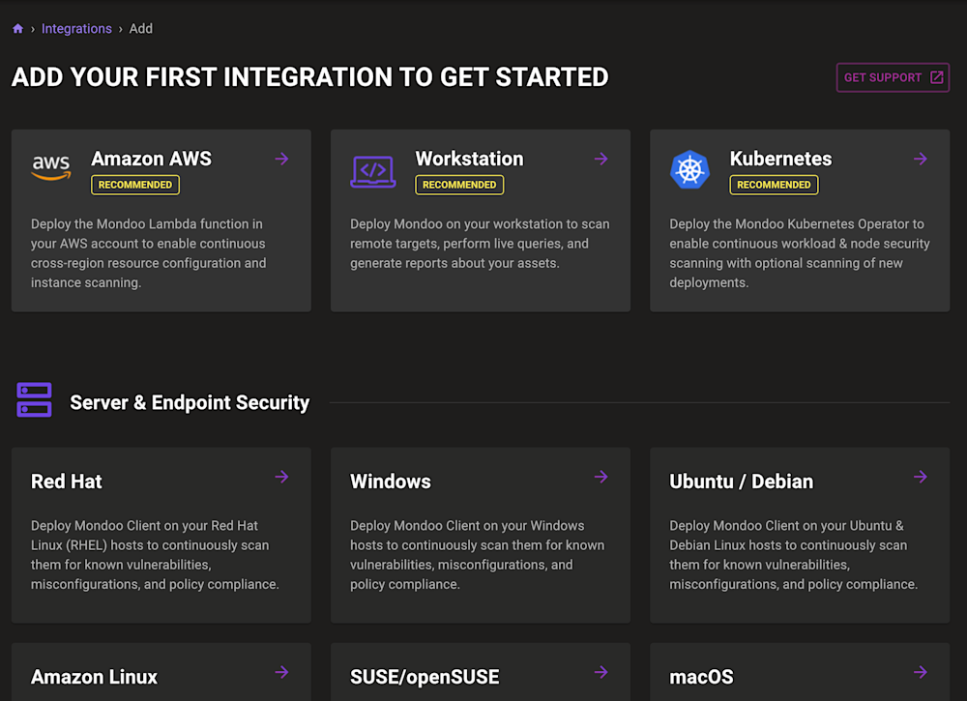Select the macOS card title
967x701 pixels.
click(x=702, y=677)
